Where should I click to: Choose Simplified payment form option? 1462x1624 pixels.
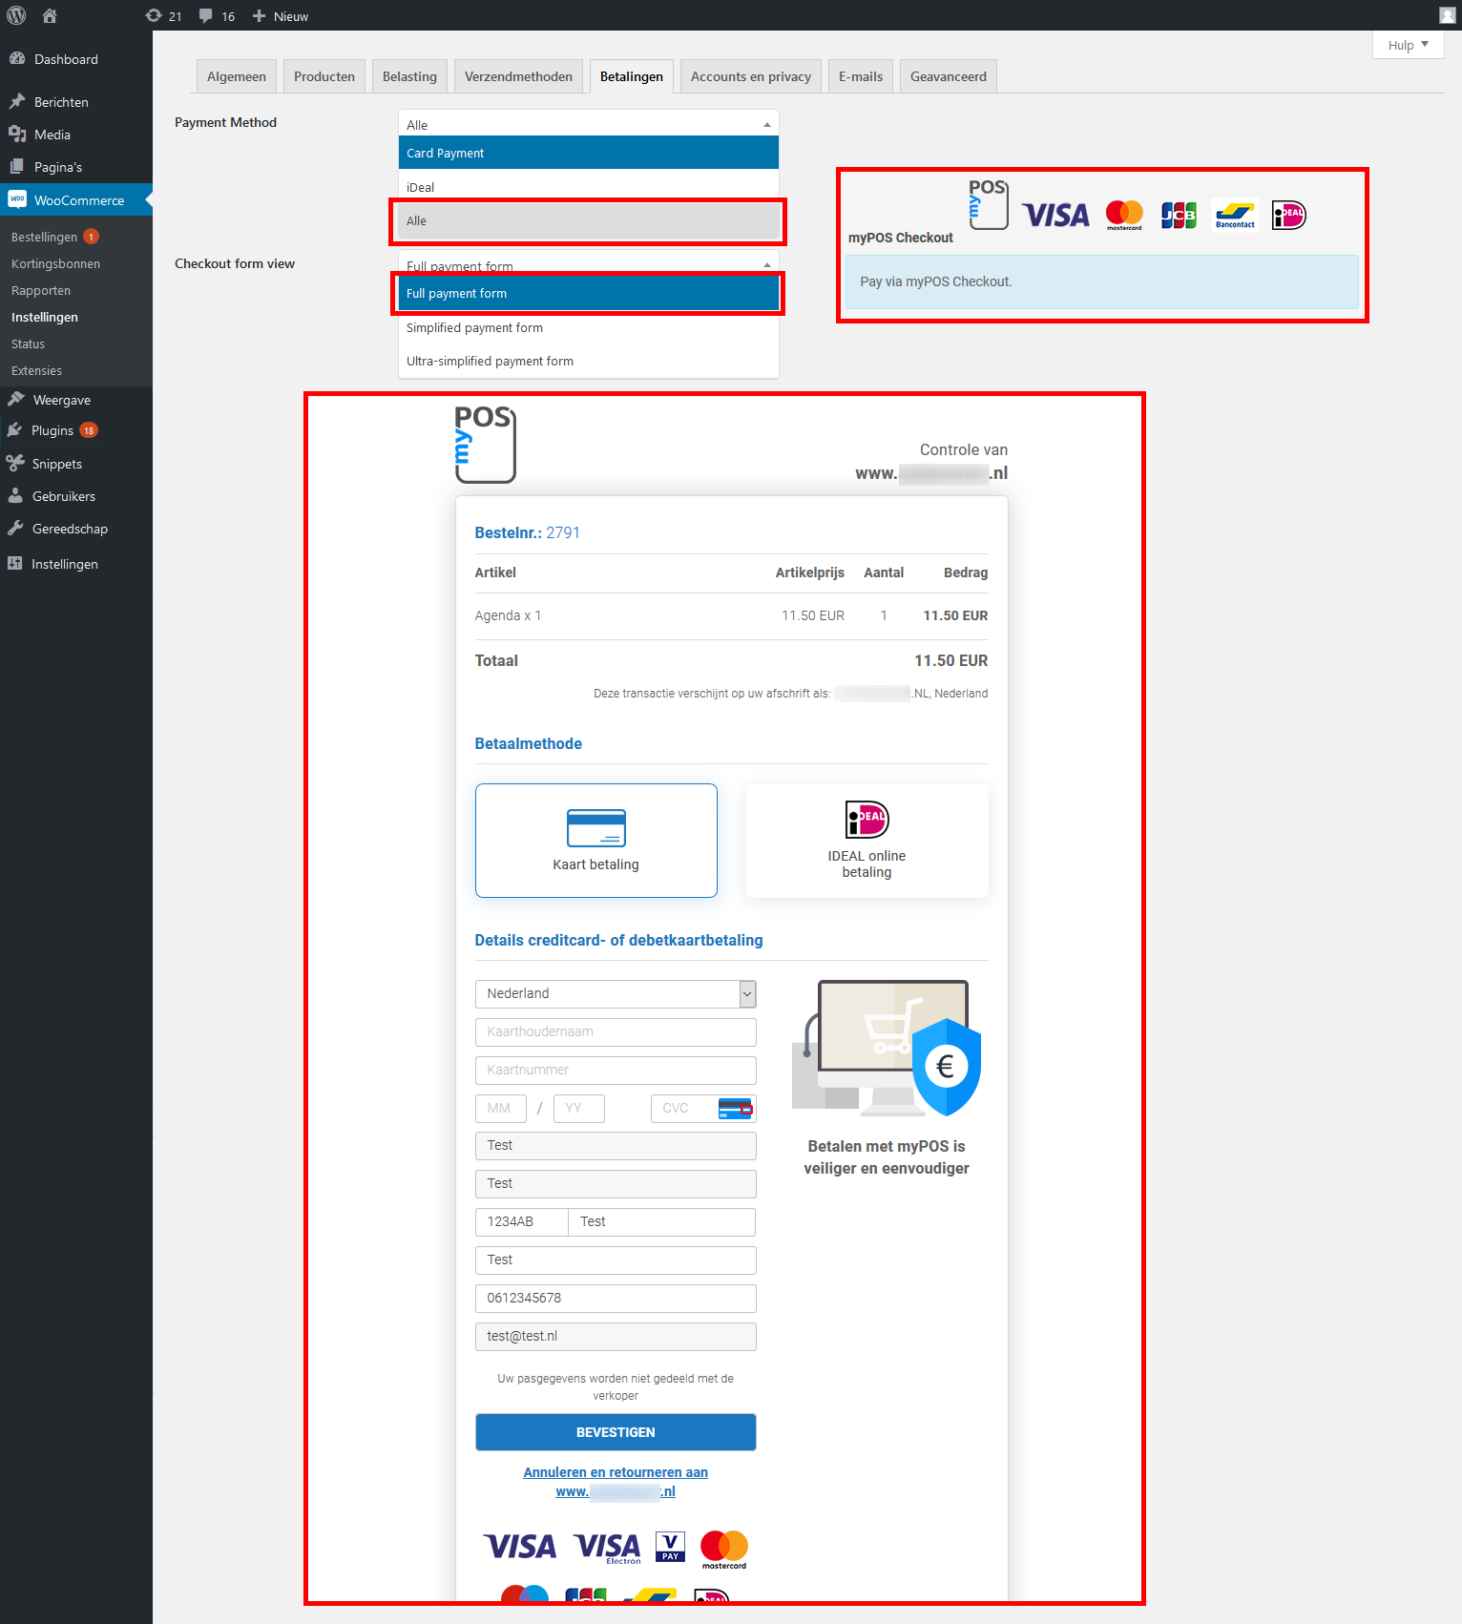pyautogui.click(x=474, y=327)
